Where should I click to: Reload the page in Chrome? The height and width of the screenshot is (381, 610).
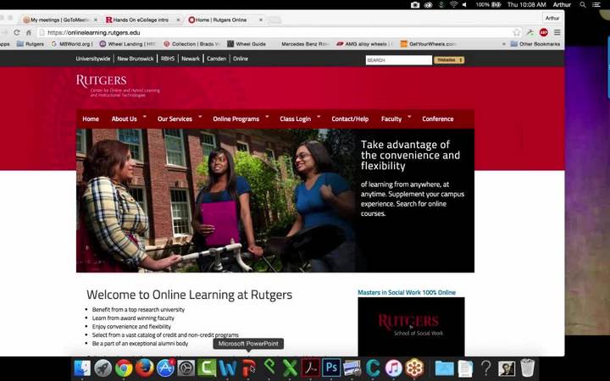tap(17, 33)
